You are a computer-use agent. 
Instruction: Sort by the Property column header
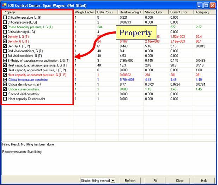point(37,12)
